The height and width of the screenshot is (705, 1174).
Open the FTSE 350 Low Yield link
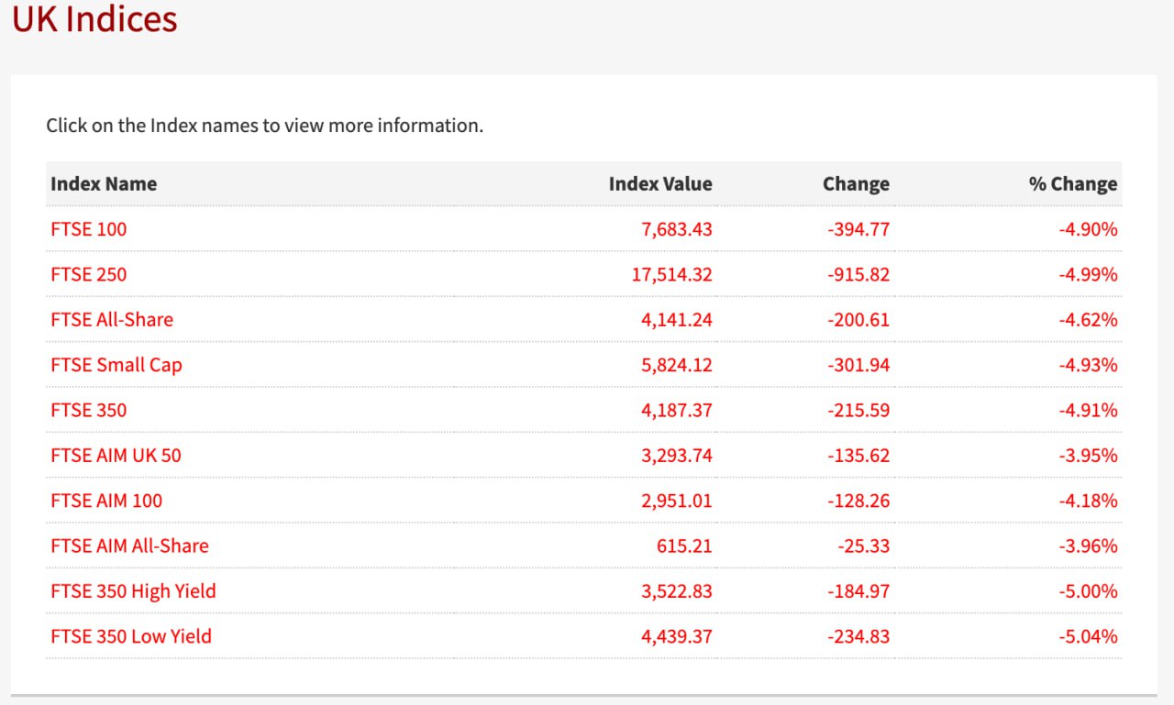131,636
